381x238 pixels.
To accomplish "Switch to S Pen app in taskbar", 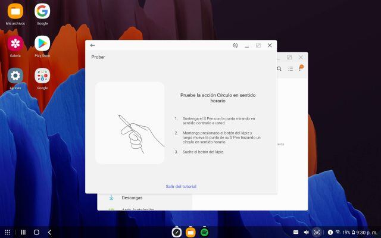I will 177,232.
